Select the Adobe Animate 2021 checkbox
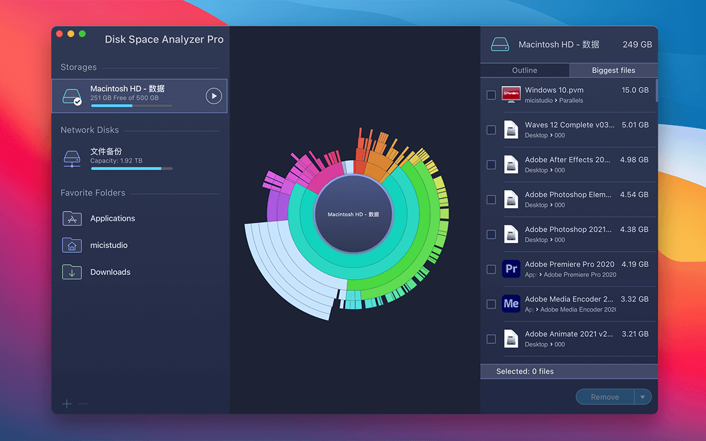 pos(491,339)
